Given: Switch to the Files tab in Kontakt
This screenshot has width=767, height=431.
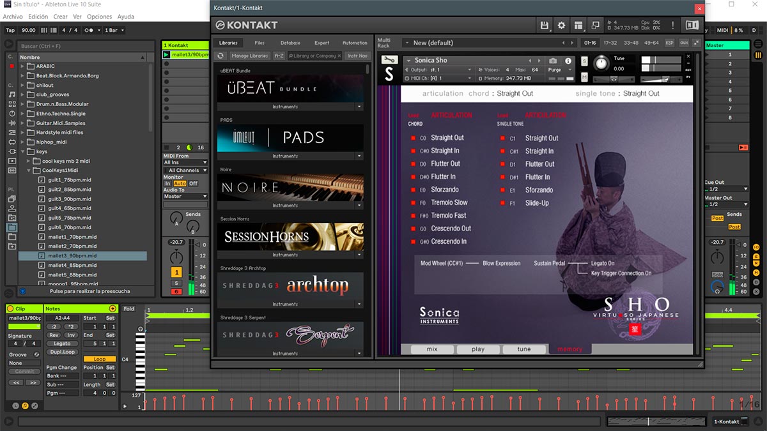Looking at the screenshot, I should click(260, 43).
